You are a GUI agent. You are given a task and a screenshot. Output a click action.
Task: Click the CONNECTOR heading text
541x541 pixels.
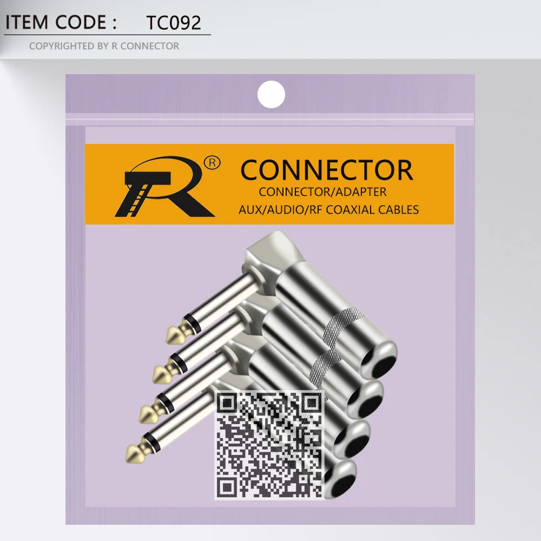(x=327, y=170)
